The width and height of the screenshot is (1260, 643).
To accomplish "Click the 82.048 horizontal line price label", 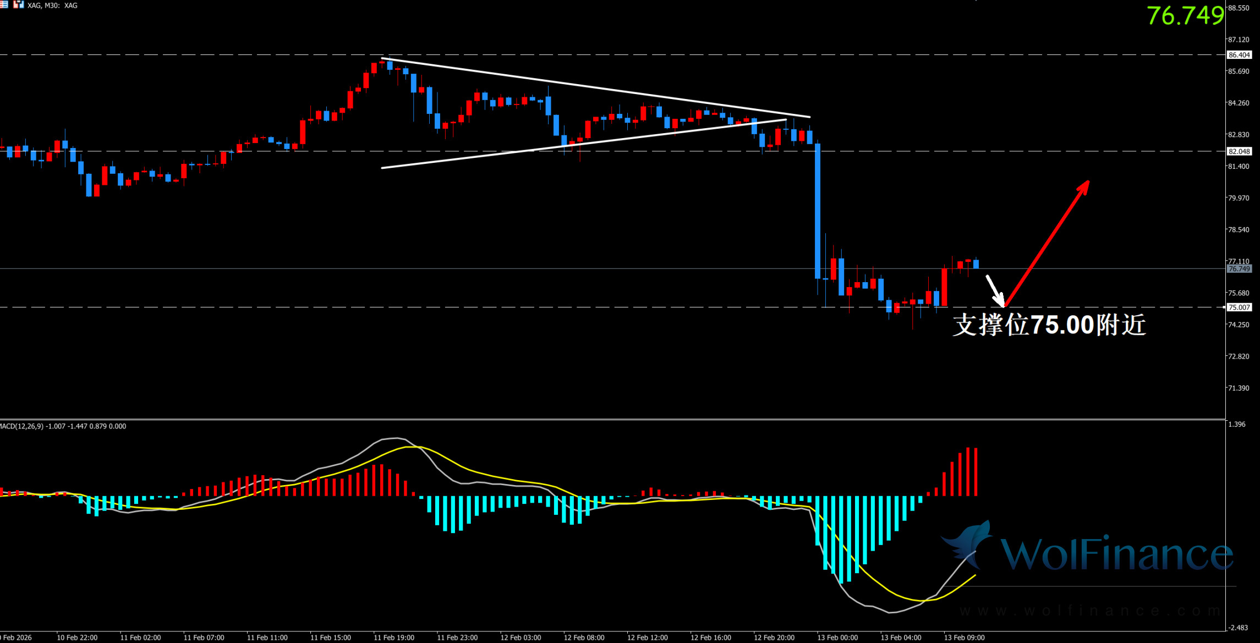I will (x=1239, y=151).
